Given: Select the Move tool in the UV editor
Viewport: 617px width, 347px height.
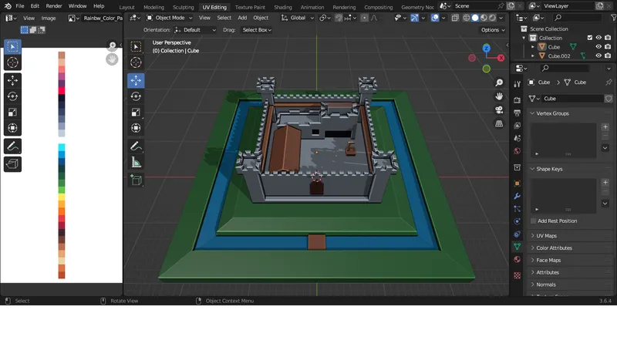Looking at the screenshot, I should point(12,80).
